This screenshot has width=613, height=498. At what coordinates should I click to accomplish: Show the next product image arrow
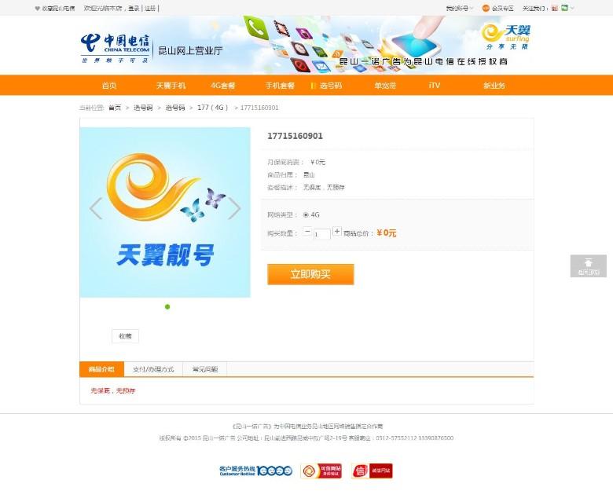[234, 208]
